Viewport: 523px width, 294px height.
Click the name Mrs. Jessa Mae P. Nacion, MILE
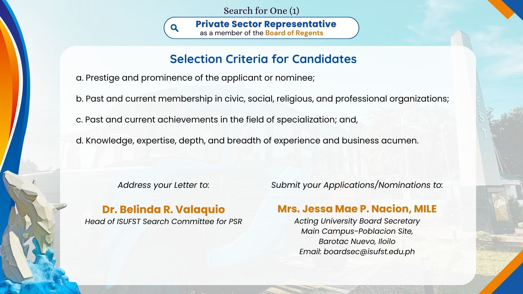coord(357,209)
